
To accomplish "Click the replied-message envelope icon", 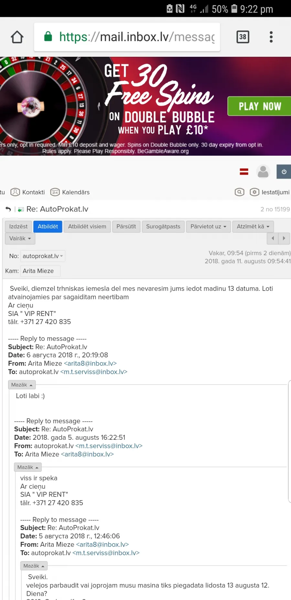I will pos(21,210).
